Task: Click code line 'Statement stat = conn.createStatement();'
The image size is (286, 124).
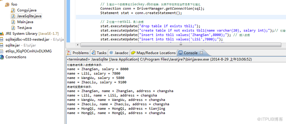Action: (141, 13)
